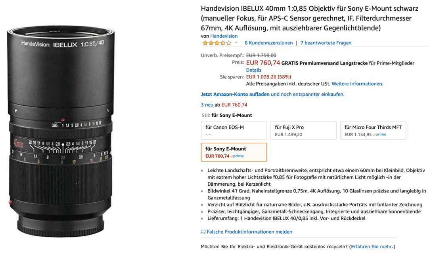The height and width of the screenshot is (255, 433).
Task: Open the Handevision brand link
Action: pyautogui.click(x=224, y=36)
